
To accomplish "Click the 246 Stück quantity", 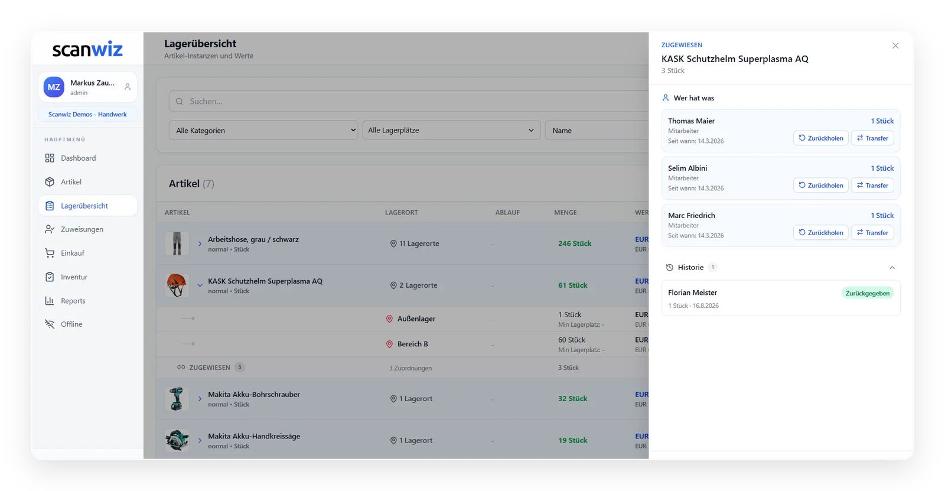I will (x=575, y=243).
